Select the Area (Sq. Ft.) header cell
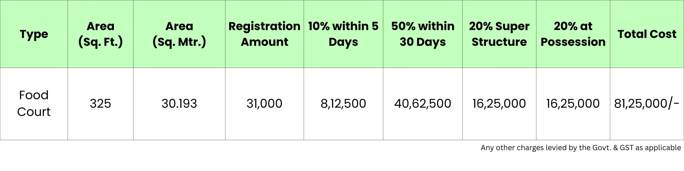The image size is (684, 171). pos(101,34)
